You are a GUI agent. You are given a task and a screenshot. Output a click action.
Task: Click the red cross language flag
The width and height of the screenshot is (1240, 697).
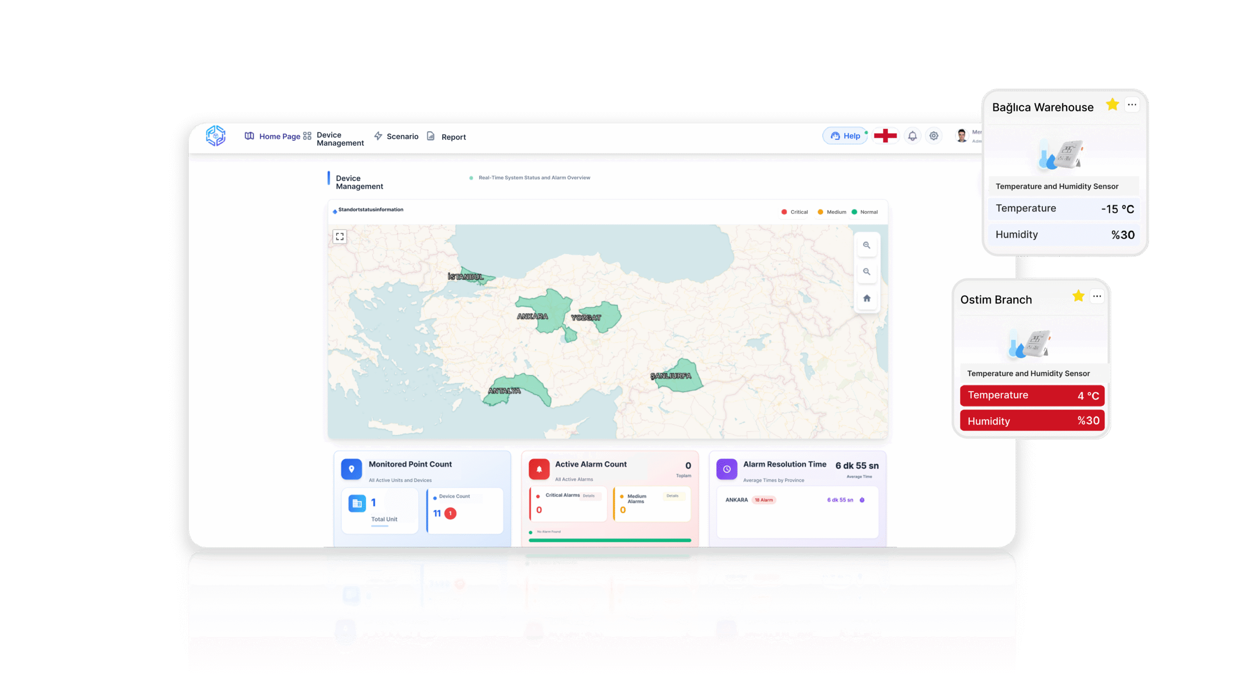click(885, 136)
